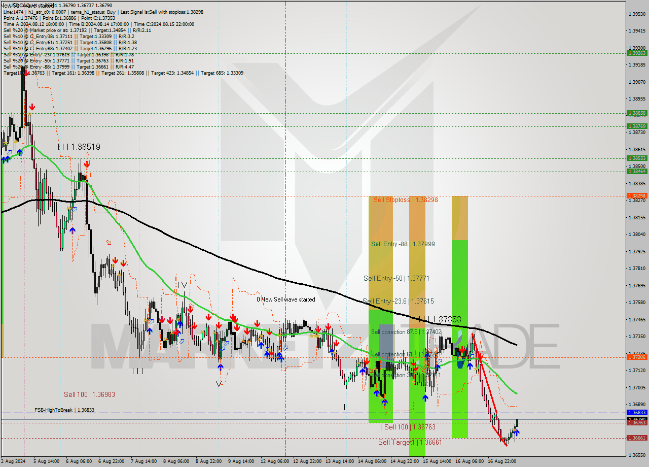This screenshot has width=649, height=467.
Task: Click '9 Aug 14:00' on time axis
Action: point(241,461)
